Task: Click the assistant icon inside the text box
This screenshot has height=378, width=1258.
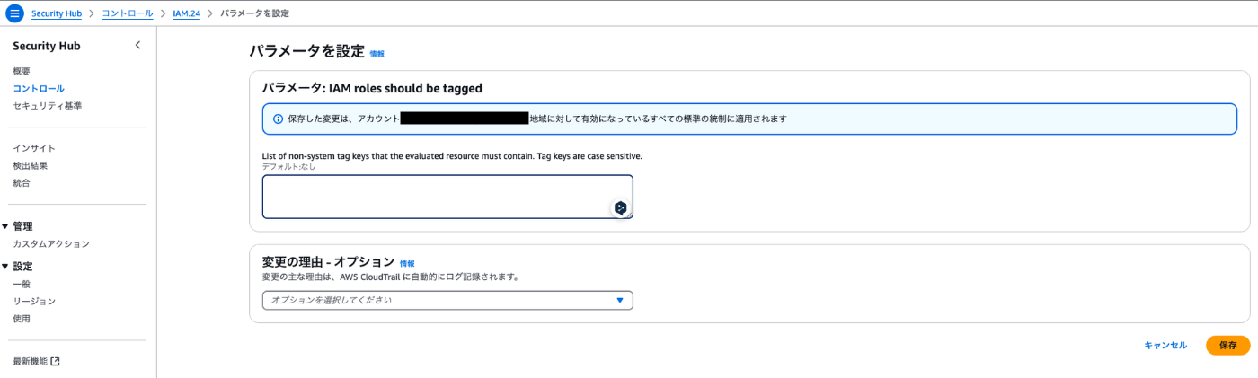Action: click(620, 207)
